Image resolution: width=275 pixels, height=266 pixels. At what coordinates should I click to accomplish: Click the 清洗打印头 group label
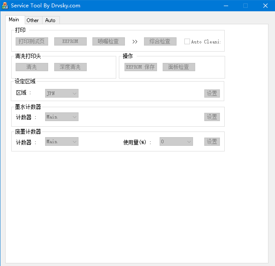(28, 56)
